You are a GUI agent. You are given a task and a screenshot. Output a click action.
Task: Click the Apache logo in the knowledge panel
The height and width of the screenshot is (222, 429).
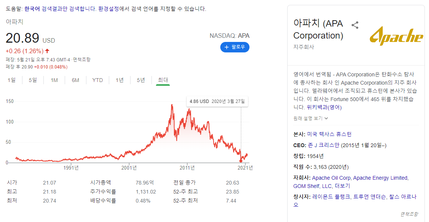coord(396,36)
